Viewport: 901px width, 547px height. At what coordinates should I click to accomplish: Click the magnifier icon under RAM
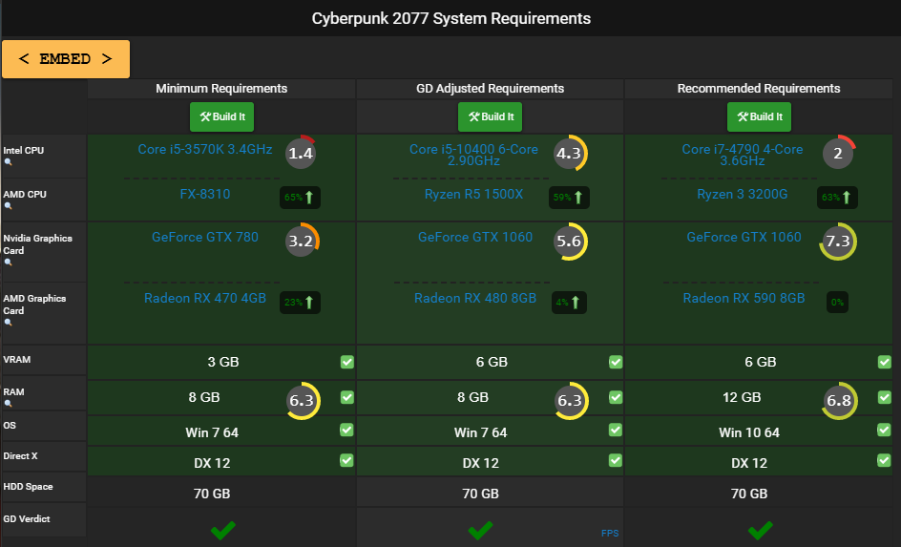[8, 404]
